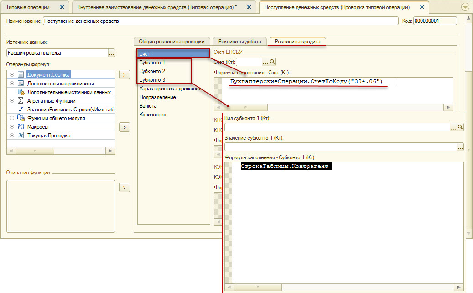
Task: Open the Общие реквизиты проводки tab
Action: 172,42
